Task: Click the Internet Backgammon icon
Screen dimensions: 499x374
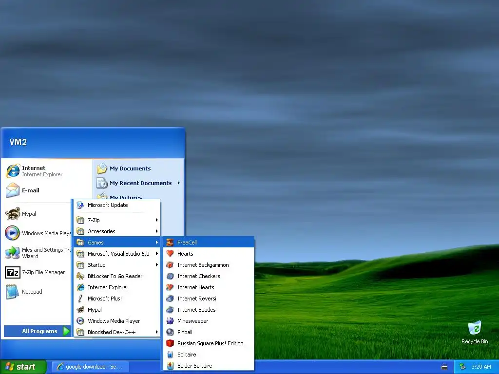Action: click(x=170, y=265)
